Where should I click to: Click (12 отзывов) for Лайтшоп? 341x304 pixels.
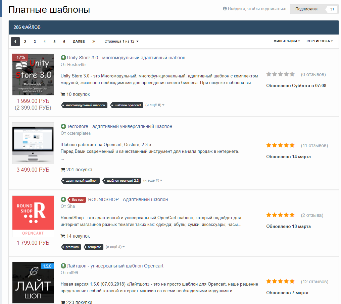point(315,282)
